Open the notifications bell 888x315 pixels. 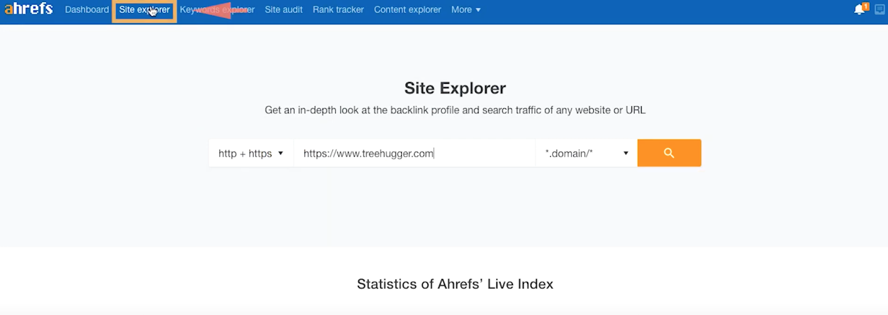(x=860, y=9)
